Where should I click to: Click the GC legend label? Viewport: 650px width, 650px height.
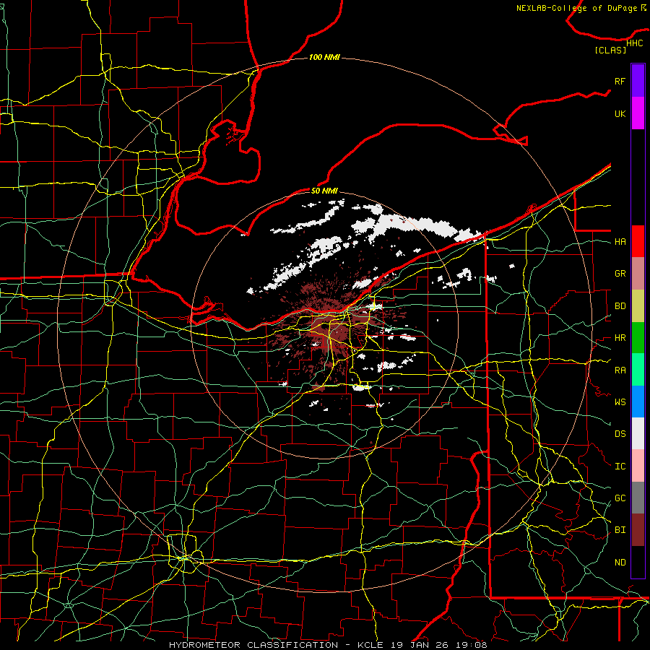tap(620, 498)
